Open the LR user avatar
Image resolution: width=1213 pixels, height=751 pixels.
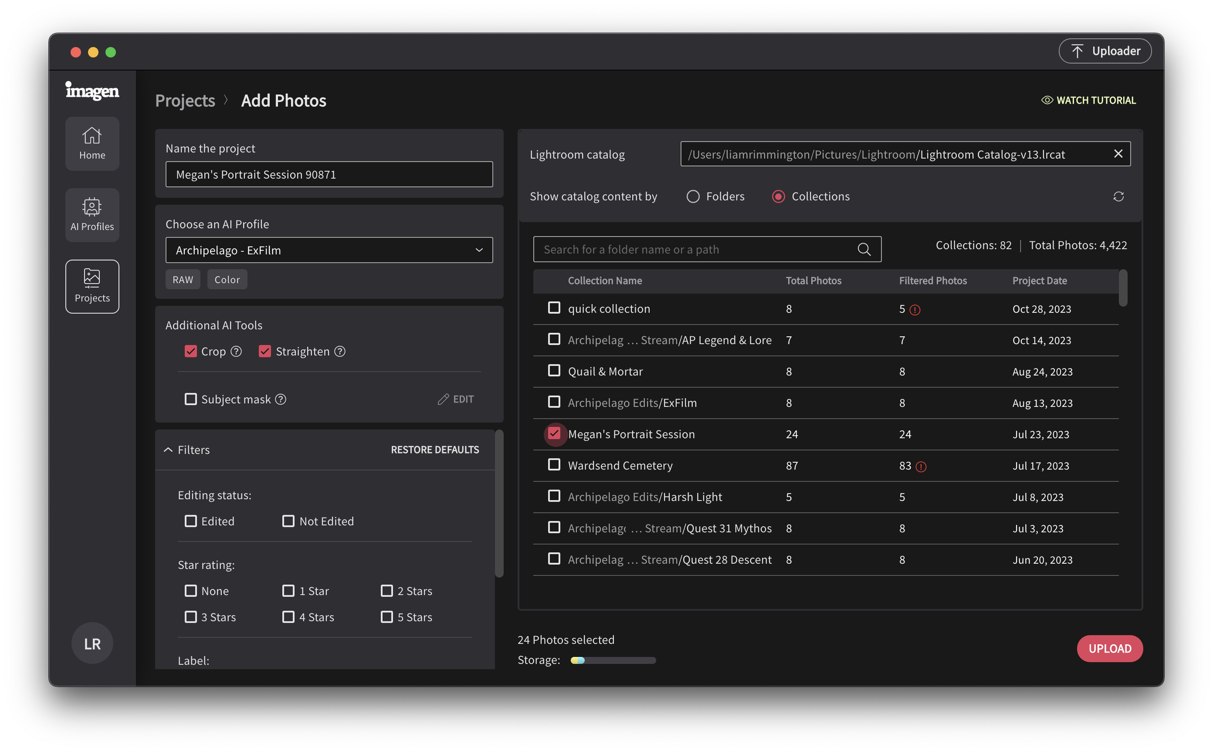pyautogui.click(x=92, y=644)
